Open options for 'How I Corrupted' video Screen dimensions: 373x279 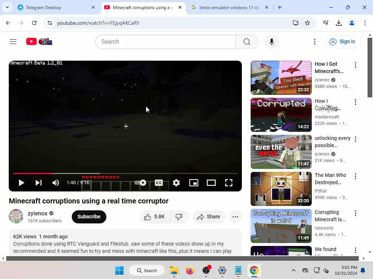pyautogui.click(x=356, y=102)
